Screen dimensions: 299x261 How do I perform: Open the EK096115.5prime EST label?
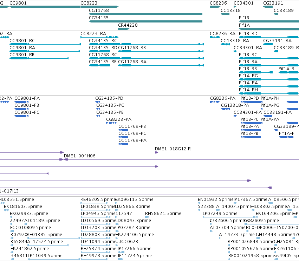135,200
